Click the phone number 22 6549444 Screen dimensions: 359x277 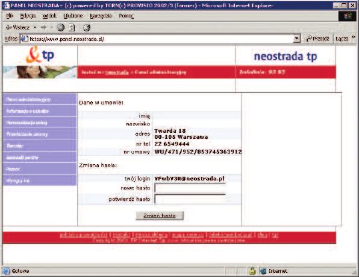point(172,144)
